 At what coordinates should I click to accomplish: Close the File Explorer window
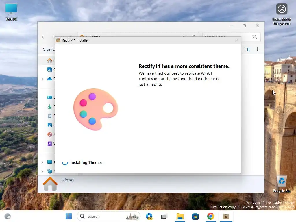[258, 26]
